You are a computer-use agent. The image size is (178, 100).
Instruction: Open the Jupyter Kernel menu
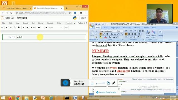pos(41,23)
